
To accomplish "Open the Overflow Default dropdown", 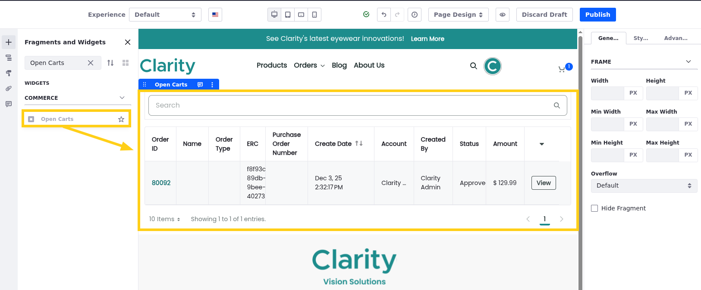I will pos(644,186).
